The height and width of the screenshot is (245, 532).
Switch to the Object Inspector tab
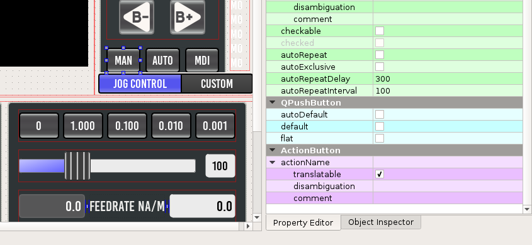click(381, 222)
